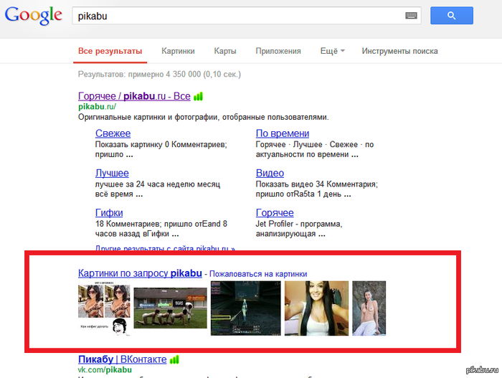This screenshot has width=502, height=378.
Task: Expand the Ещё dropdown menu
Action: coord(332,51)
